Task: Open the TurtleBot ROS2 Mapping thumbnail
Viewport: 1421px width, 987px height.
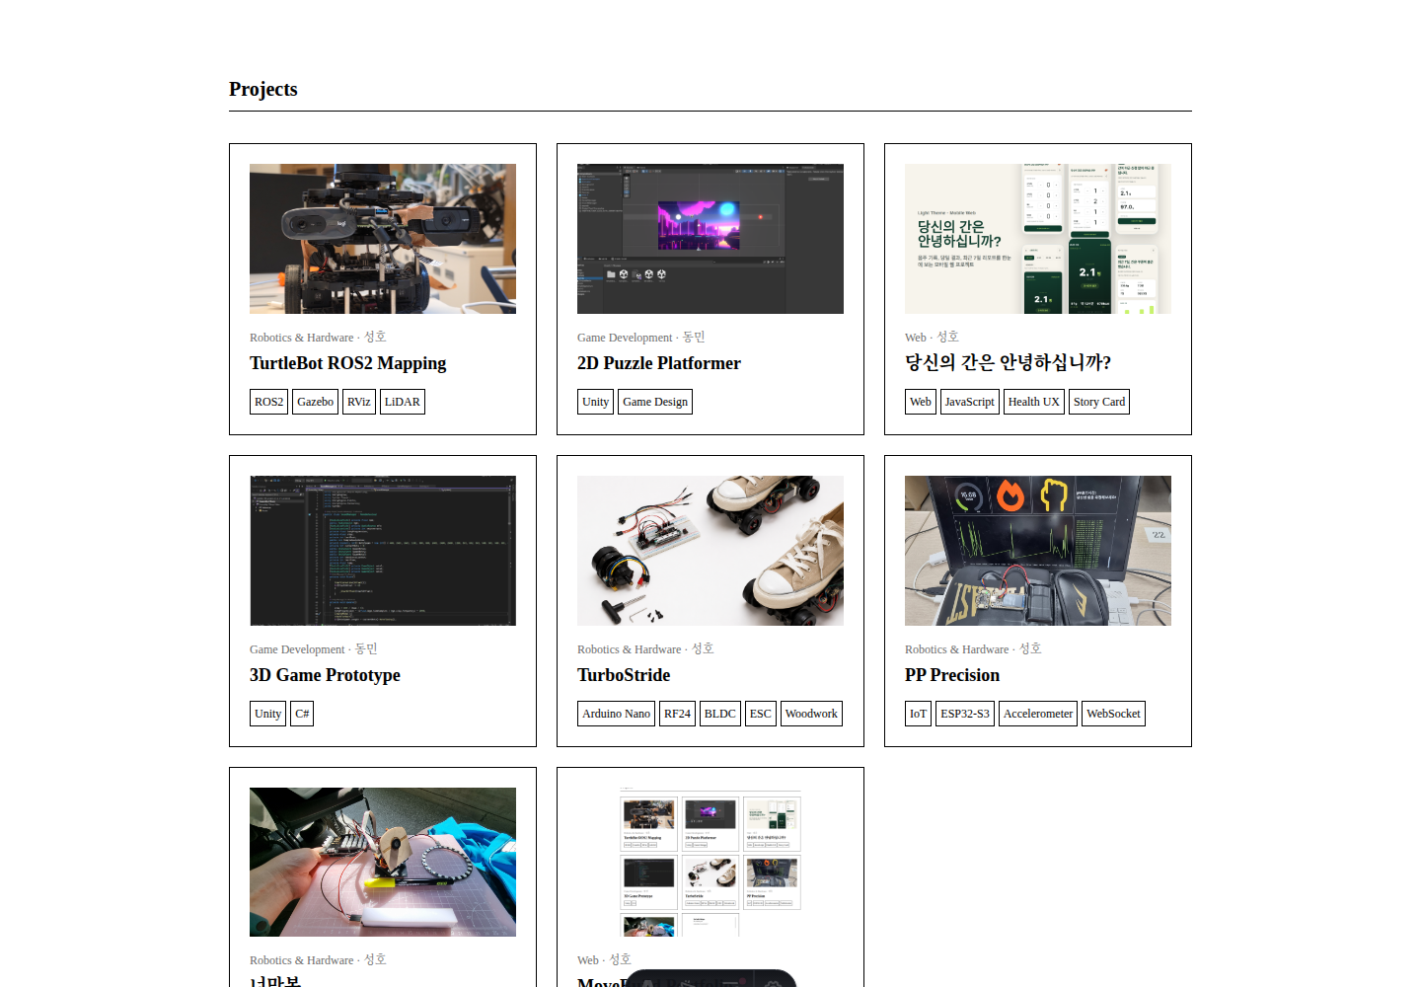Action: (x=383, y=239)
